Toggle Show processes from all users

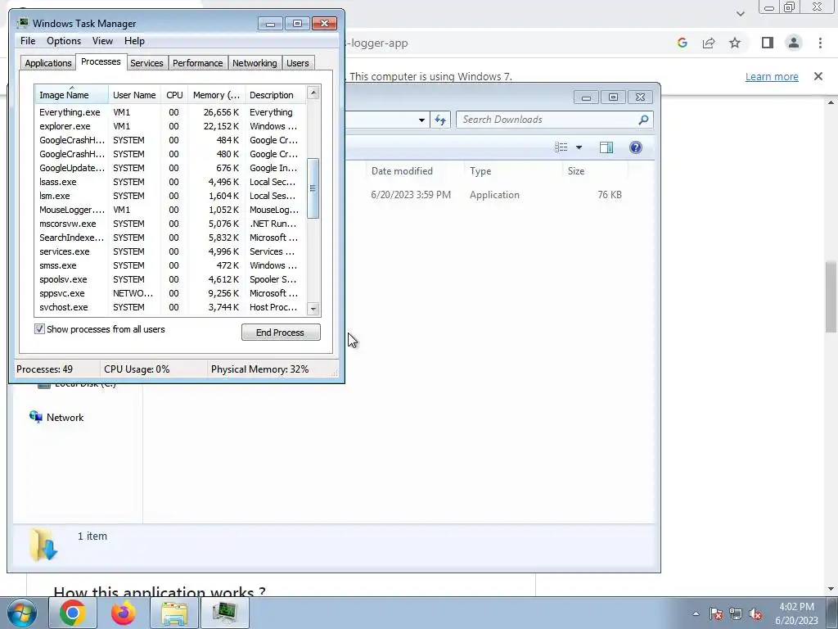pos(39,329)
